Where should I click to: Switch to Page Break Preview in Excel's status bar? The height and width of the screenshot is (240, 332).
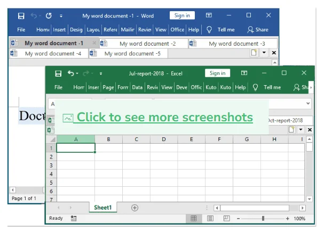226,218
